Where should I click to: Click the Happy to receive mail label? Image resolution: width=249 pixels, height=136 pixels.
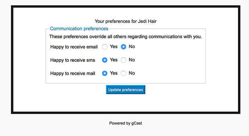(x=73, y=73)
